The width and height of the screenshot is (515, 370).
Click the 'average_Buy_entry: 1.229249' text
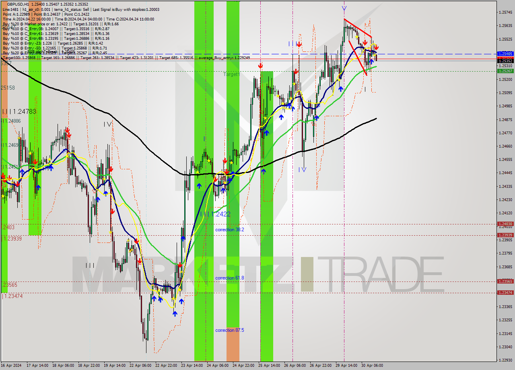point(224,58)
